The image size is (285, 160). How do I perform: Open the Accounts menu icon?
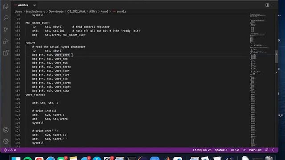tap(6, 130)
